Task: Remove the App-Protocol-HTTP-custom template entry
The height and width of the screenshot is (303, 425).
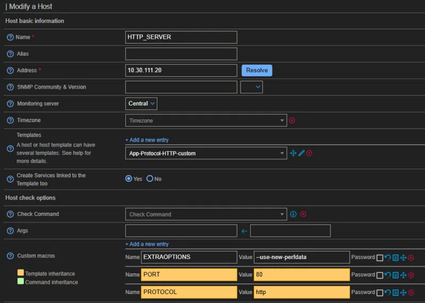Action: pos(309,153)
